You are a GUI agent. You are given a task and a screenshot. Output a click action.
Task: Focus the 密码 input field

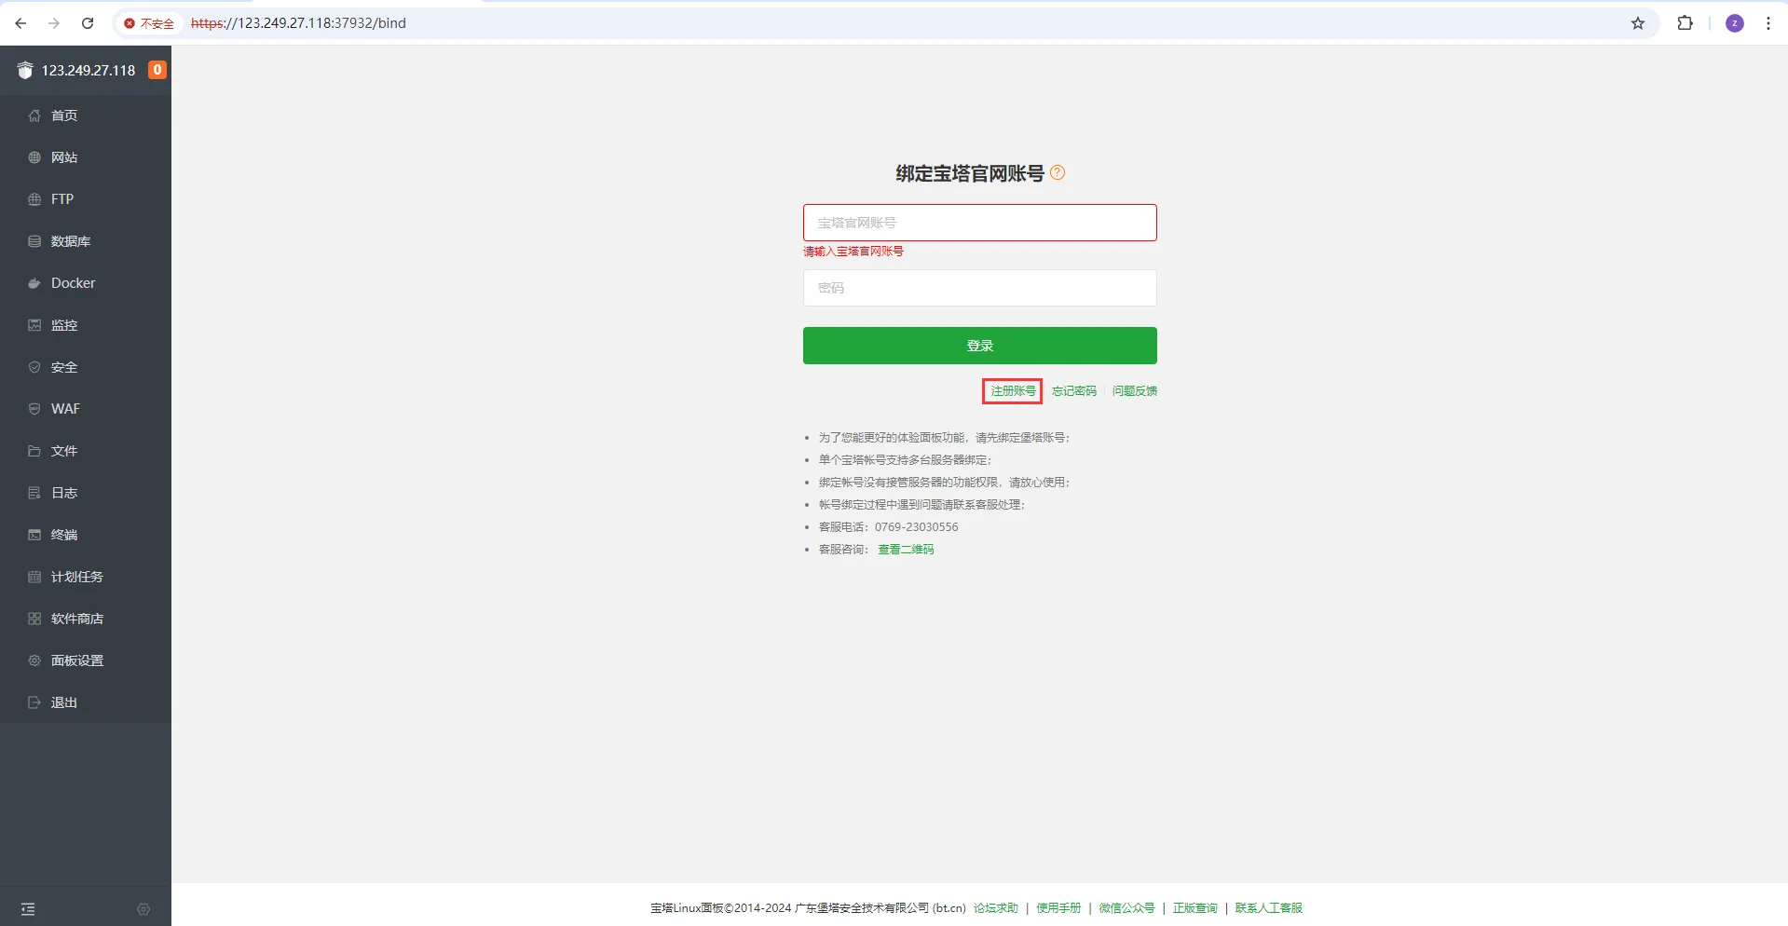(x=980, y=288)
